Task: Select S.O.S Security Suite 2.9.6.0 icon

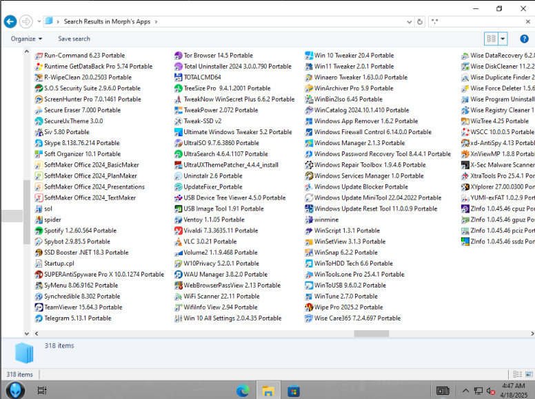Action: click(x=39, y=89)
